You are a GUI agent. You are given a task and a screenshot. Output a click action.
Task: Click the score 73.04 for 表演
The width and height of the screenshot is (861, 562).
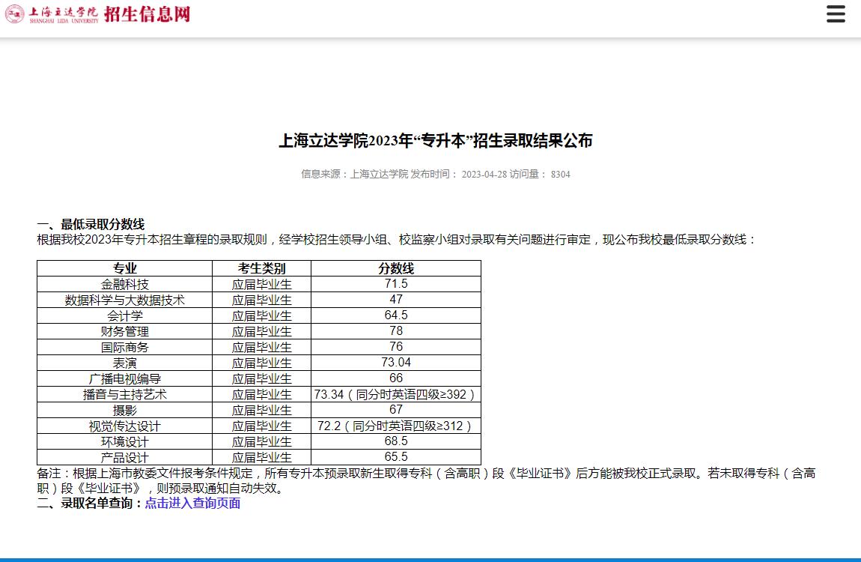[x=396, y=363]
